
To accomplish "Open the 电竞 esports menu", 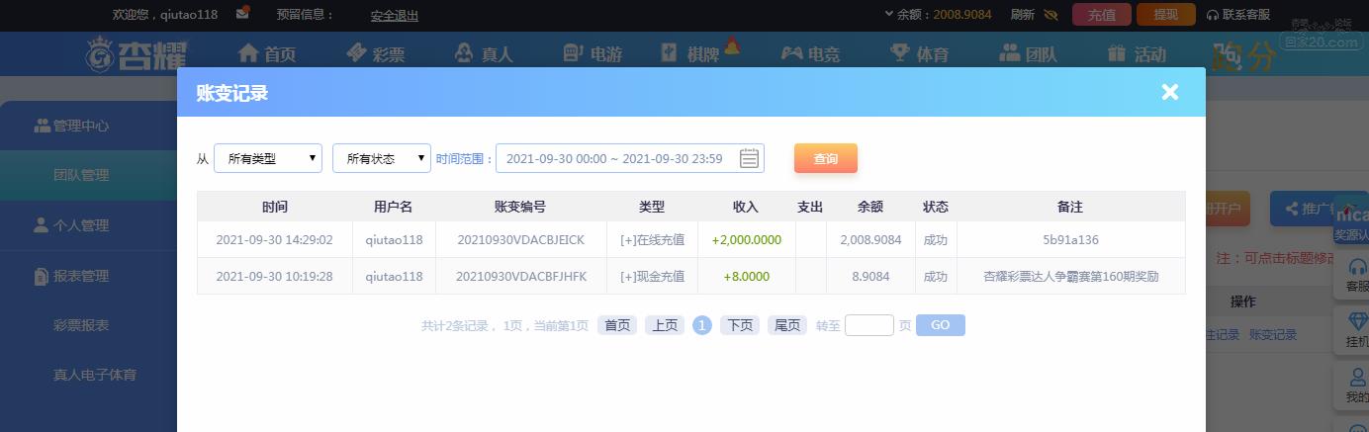I will coord(810,53).
